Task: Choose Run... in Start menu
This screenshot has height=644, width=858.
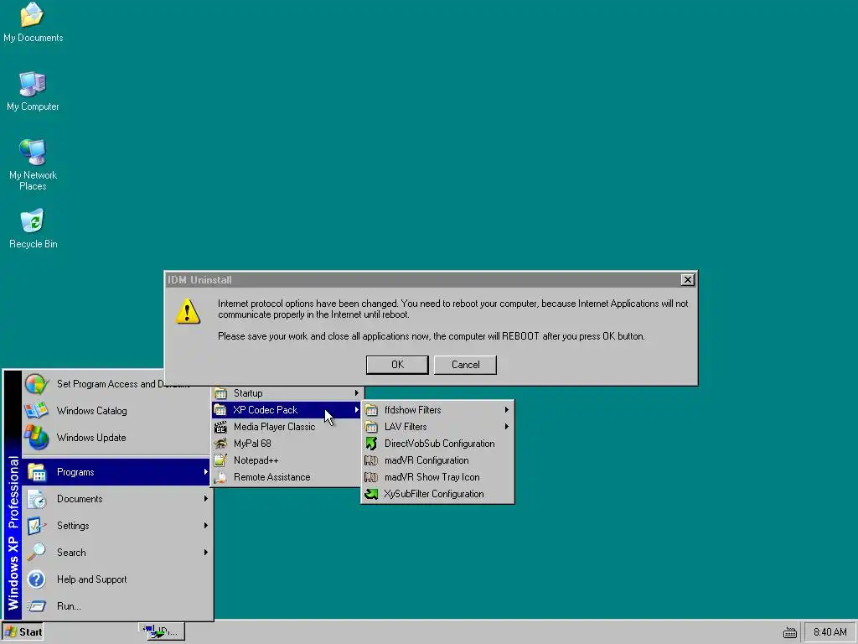Action: click(117, 606)
